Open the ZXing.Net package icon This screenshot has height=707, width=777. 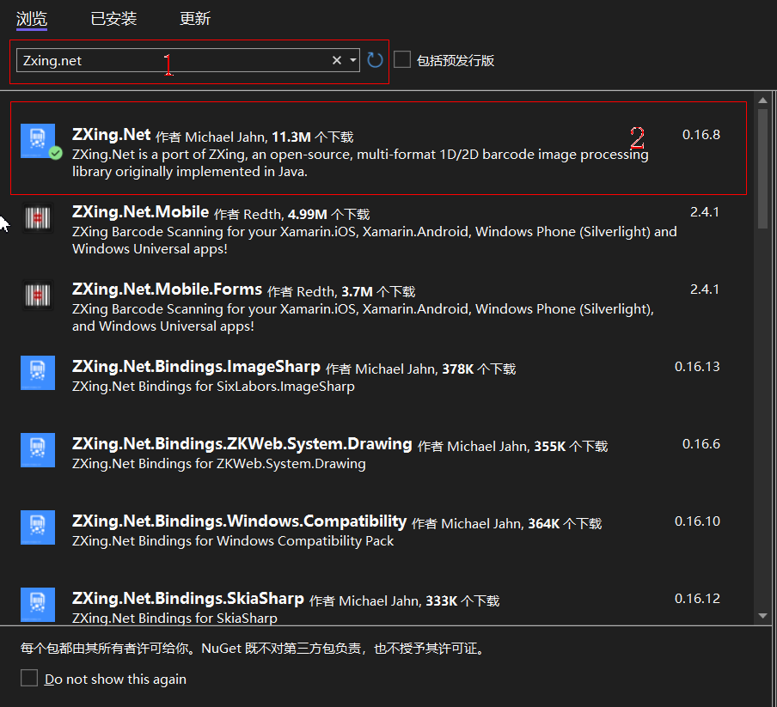[x=38, y=141]
